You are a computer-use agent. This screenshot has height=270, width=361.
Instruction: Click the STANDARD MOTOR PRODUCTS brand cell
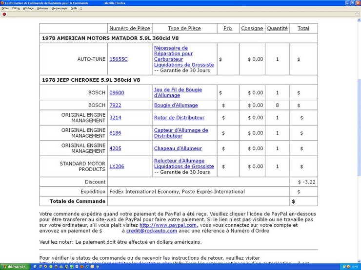[74, 166]
